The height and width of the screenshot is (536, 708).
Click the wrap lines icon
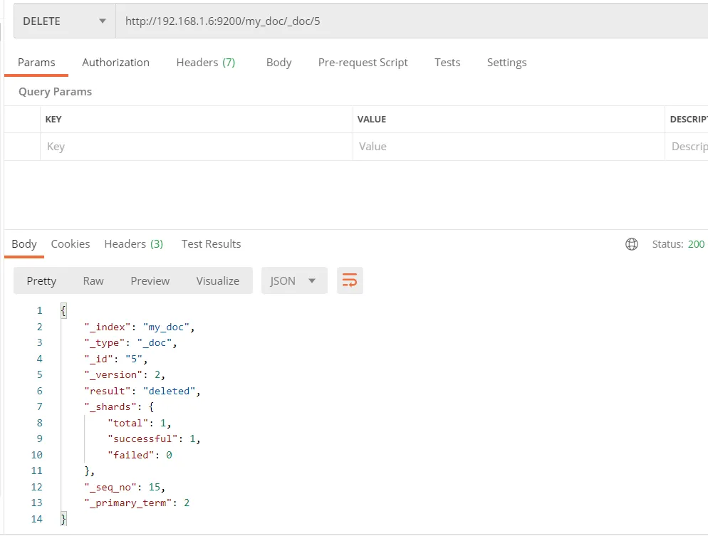(350, 280)
